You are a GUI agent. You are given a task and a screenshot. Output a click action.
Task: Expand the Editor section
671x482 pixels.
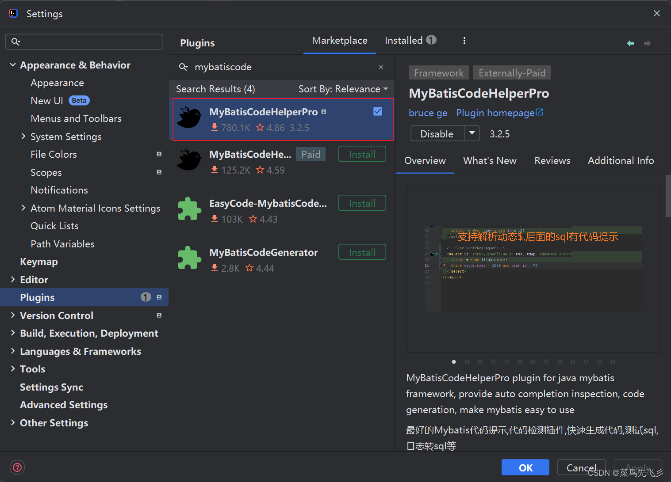pos(13,279)
